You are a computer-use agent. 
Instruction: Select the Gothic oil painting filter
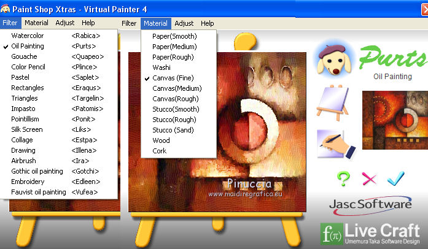tap(59, 171)
